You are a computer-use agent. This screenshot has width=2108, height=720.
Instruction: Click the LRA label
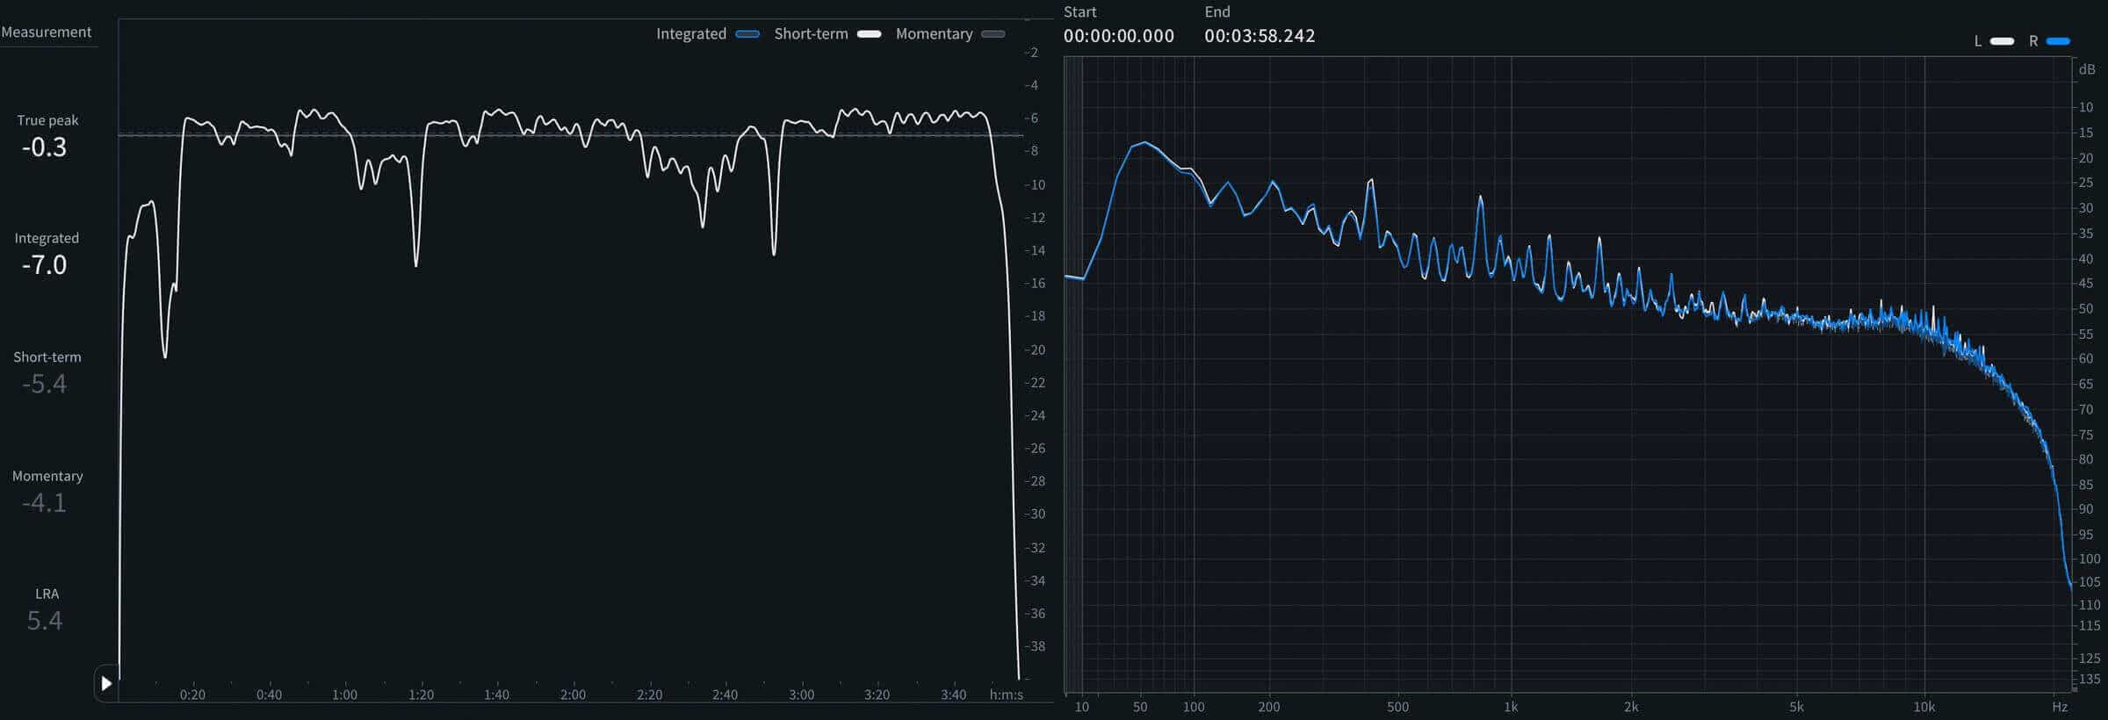(x=47, y=594)
